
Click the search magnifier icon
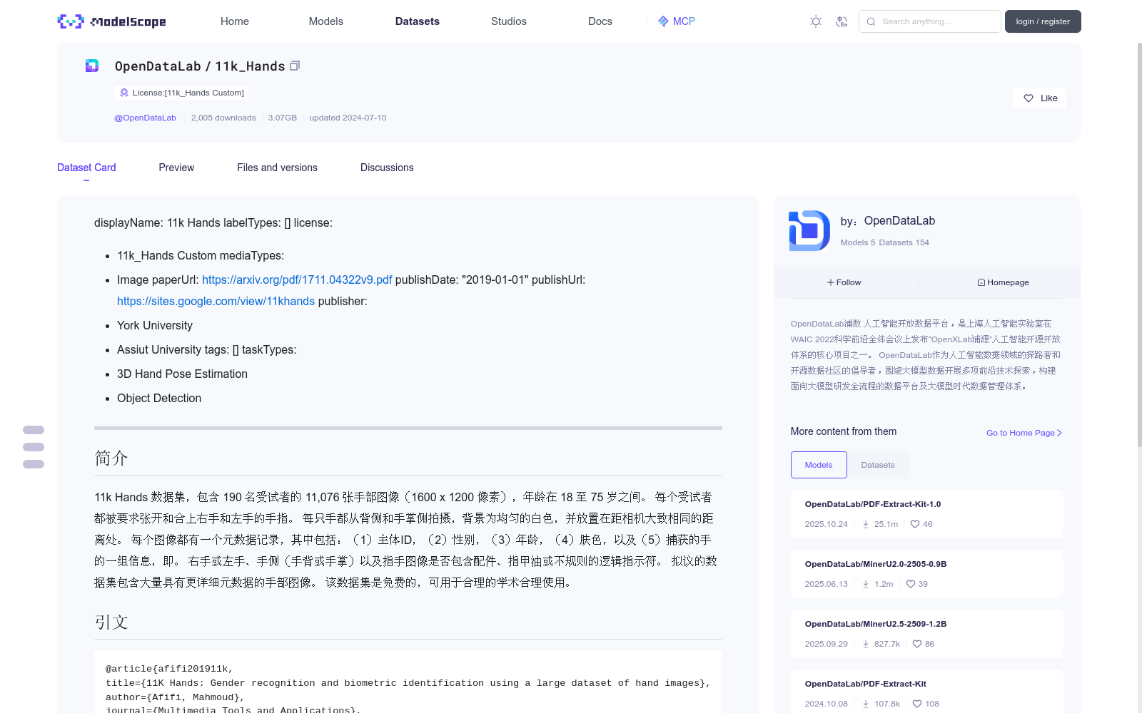click(x=871, y=21)
